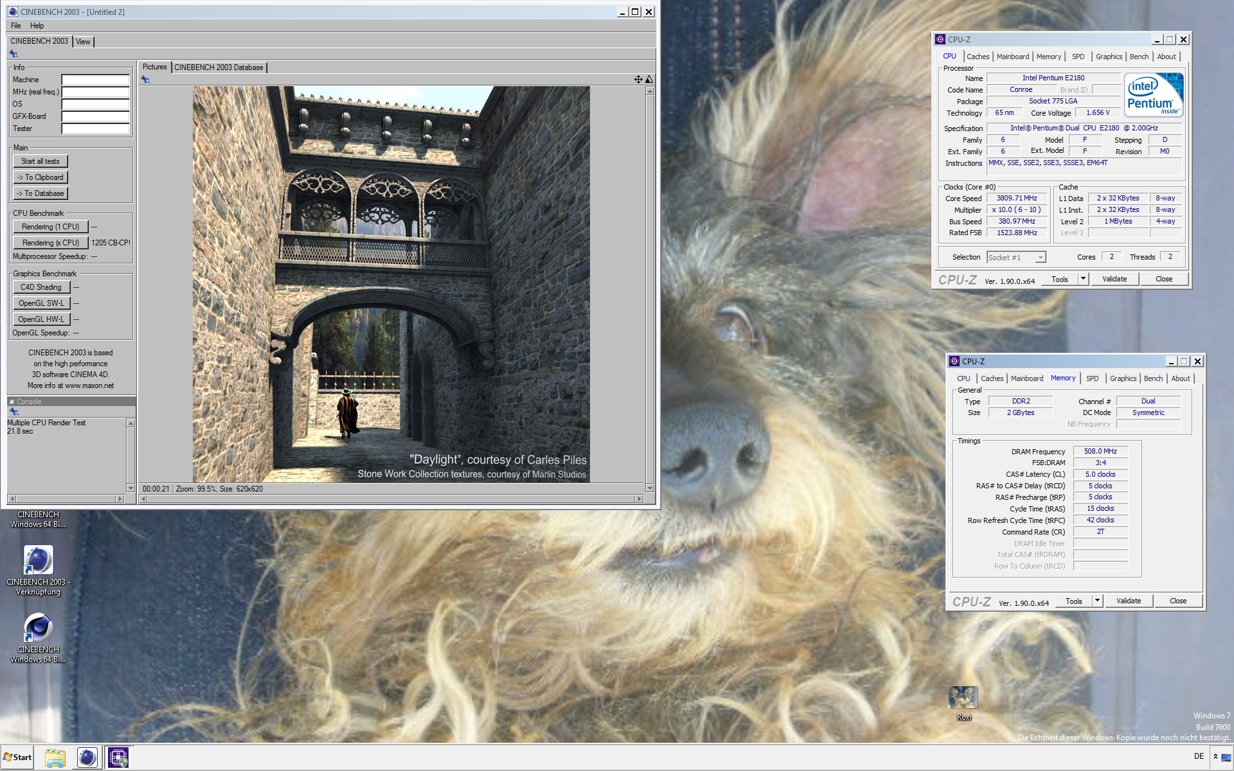Open Caches tab in upper CPU-Z window

[x=978, y=57]
